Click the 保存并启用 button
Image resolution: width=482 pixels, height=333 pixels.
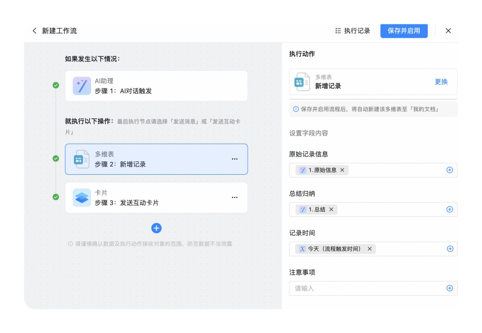pos(404,31)
